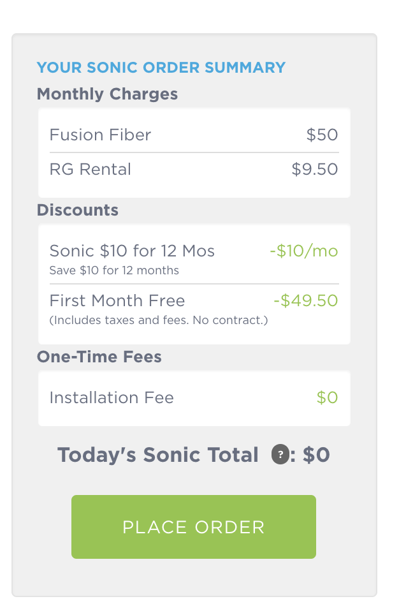399x606 pixels.
Task: Click the -$49.50 first month discount amount
Action: [306, 300]
